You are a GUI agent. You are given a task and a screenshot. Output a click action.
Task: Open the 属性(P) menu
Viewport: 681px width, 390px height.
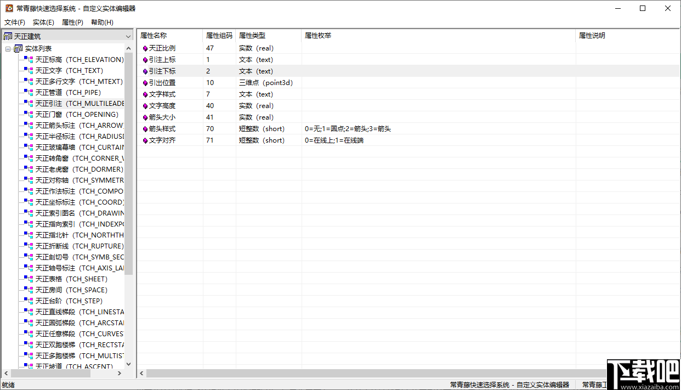(x=72, y=22)
